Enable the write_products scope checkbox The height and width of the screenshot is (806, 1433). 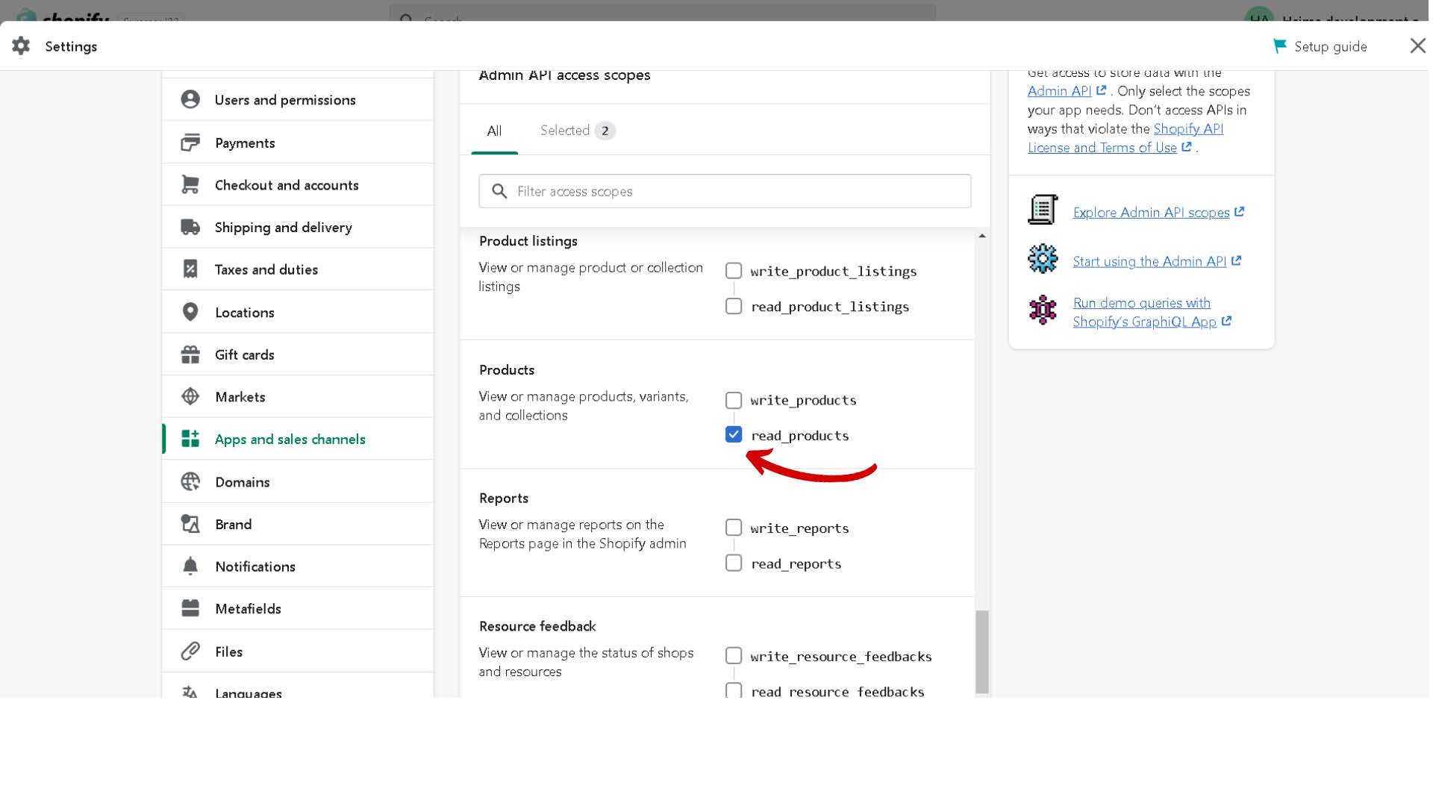click(x=734, y=401)
